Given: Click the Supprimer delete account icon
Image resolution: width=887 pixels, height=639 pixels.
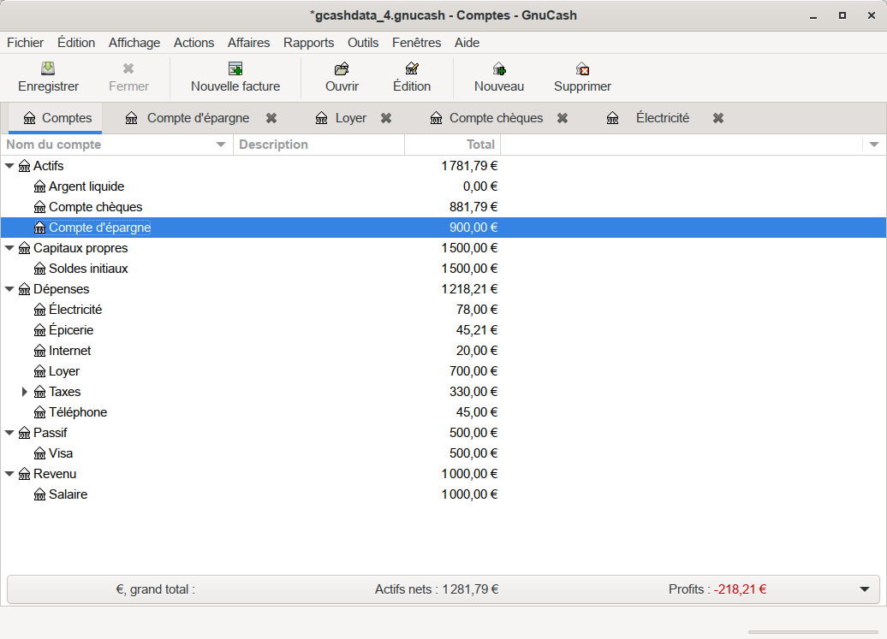Looking at the screenshot, I should (x=582, y=69).
